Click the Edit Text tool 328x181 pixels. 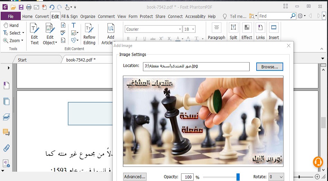(x=35, y=34)
